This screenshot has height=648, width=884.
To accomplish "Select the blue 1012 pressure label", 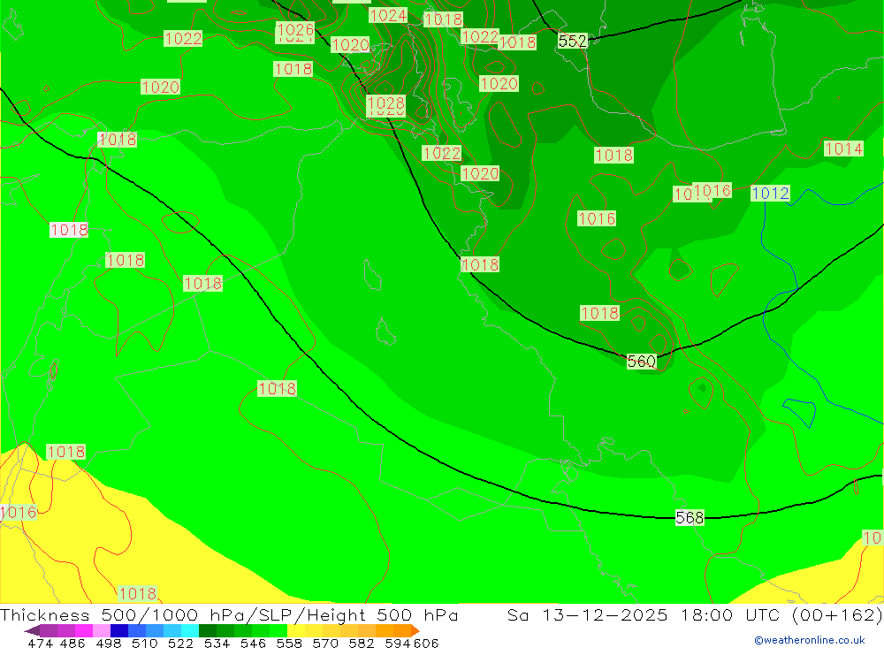I will coord(770,194).
